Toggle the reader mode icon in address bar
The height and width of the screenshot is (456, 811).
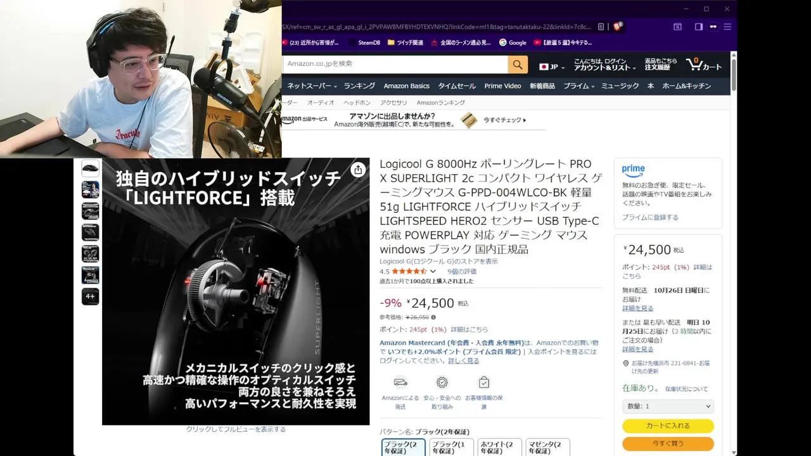point(601,27)
